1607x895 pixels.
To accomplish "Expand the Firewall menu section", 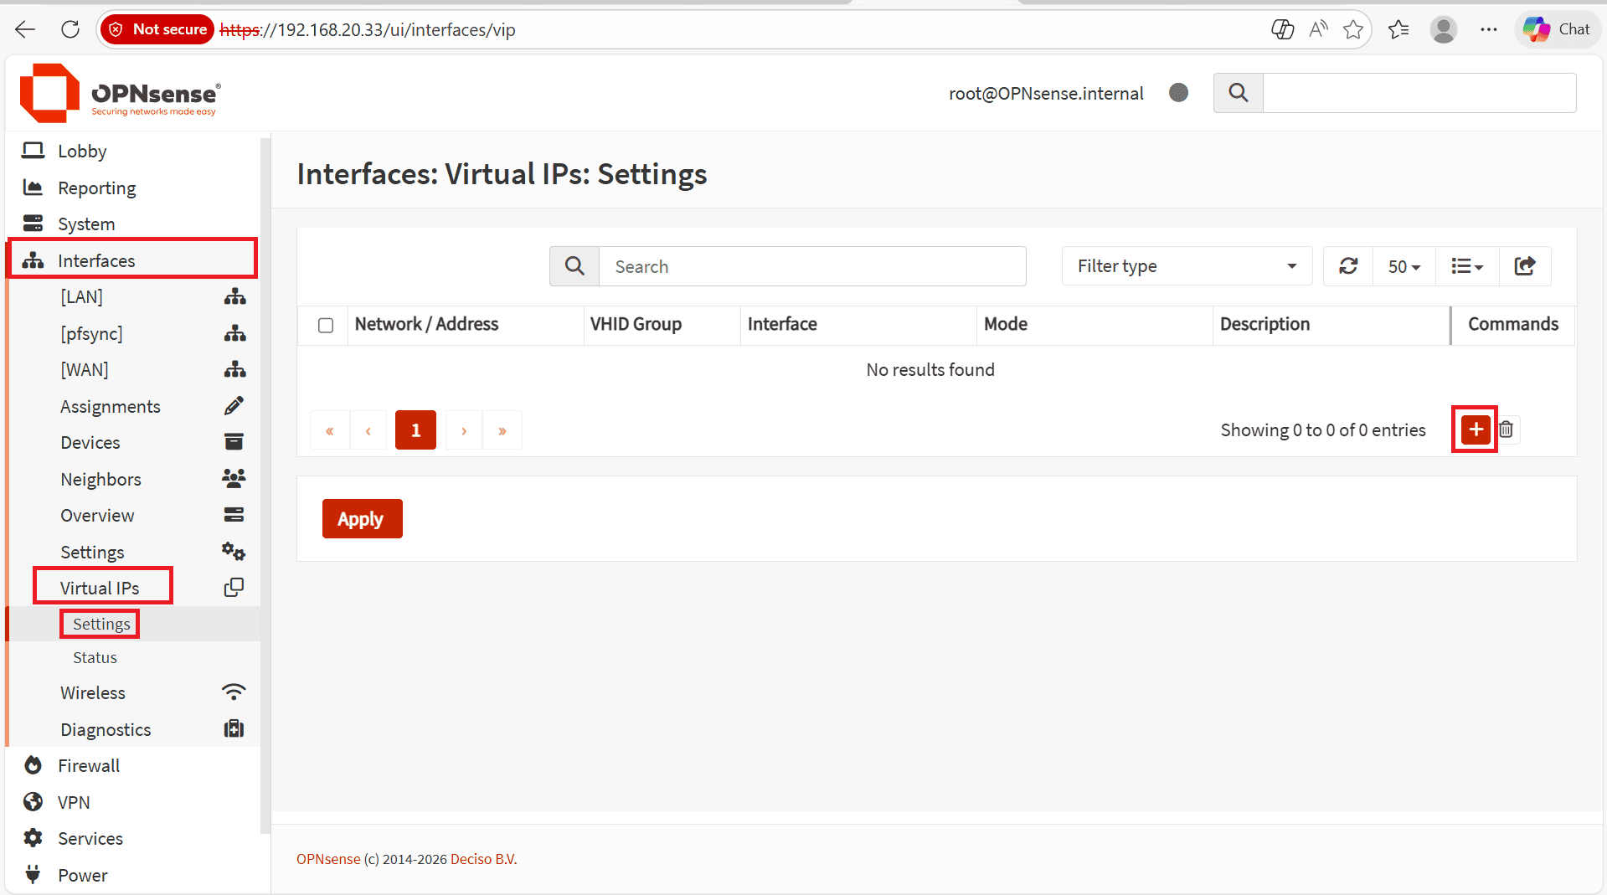I will pos(89,765).
